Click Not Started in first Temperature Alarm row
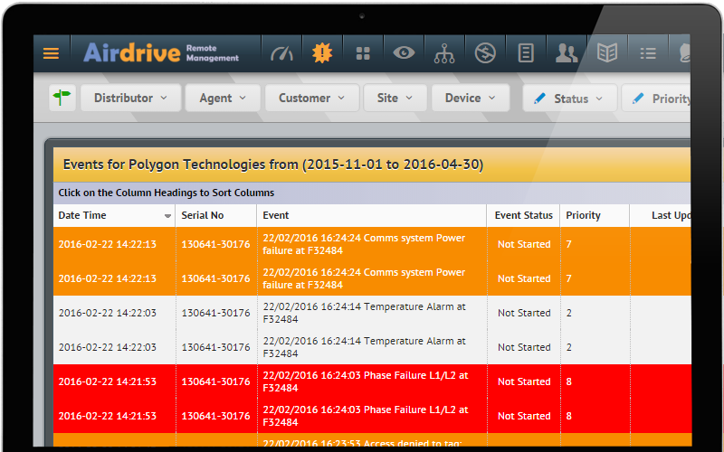This screenshot has width=724, height=452. [524, 313]
